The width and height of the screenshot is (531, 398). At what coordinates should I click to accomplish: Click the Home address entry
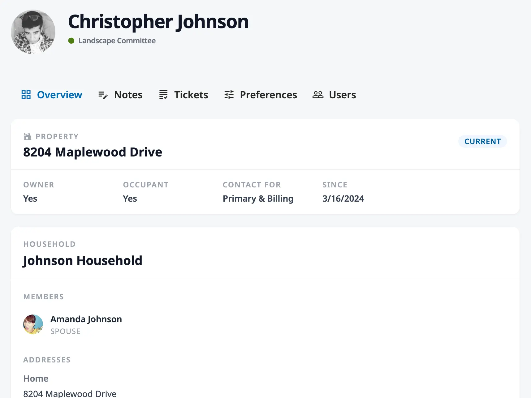[36, 378]
